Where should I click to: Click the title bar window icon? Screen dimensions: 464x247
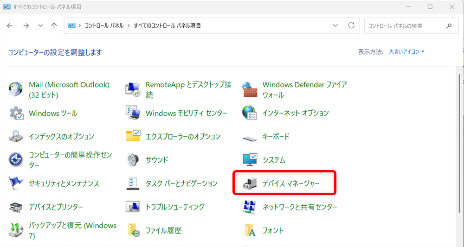pos(6,7)
